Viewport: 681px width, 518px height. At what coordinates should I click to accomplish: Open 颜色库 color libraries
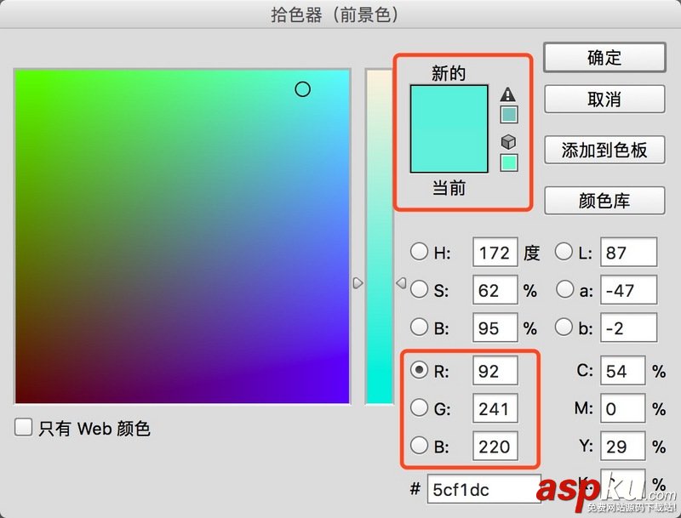coord(604,201)
